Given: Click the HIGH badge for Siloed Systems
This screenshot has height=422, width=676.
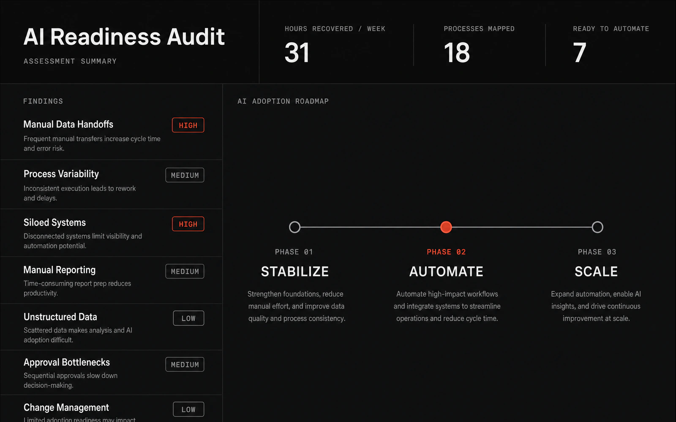Looking at the screenshot, I should [188, 224].
